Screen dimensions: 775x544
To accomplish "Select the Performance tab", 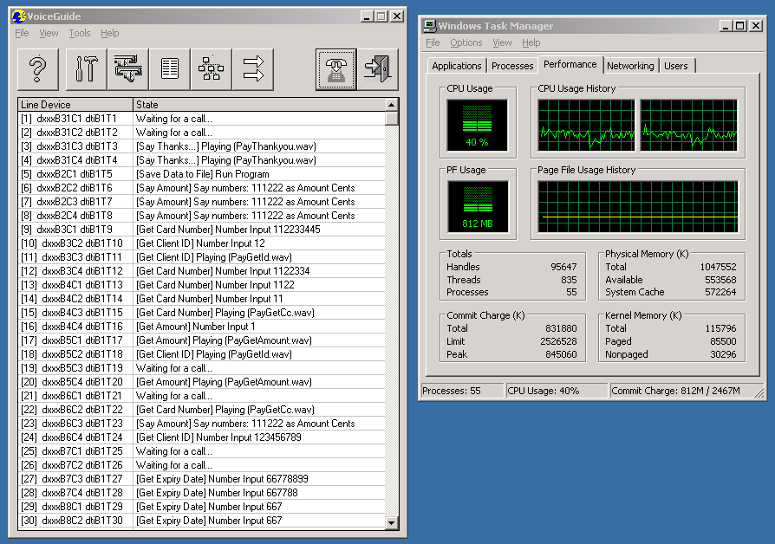I will (570, 64).
